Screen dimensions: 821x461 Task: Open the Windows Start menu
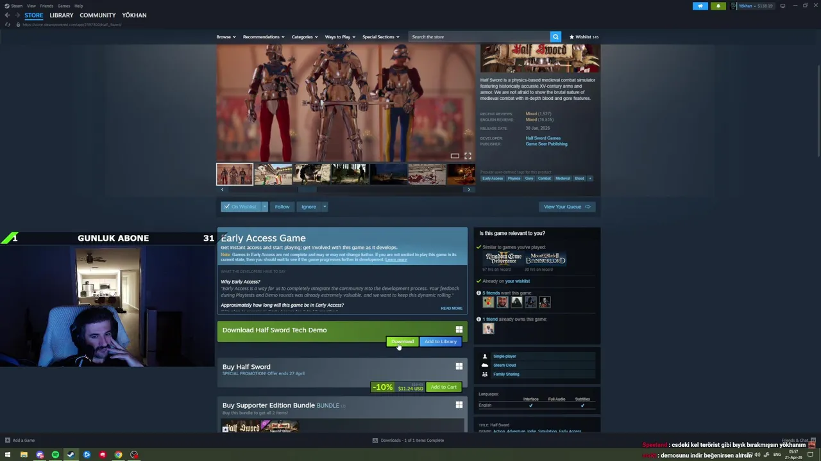coord(8,455)
